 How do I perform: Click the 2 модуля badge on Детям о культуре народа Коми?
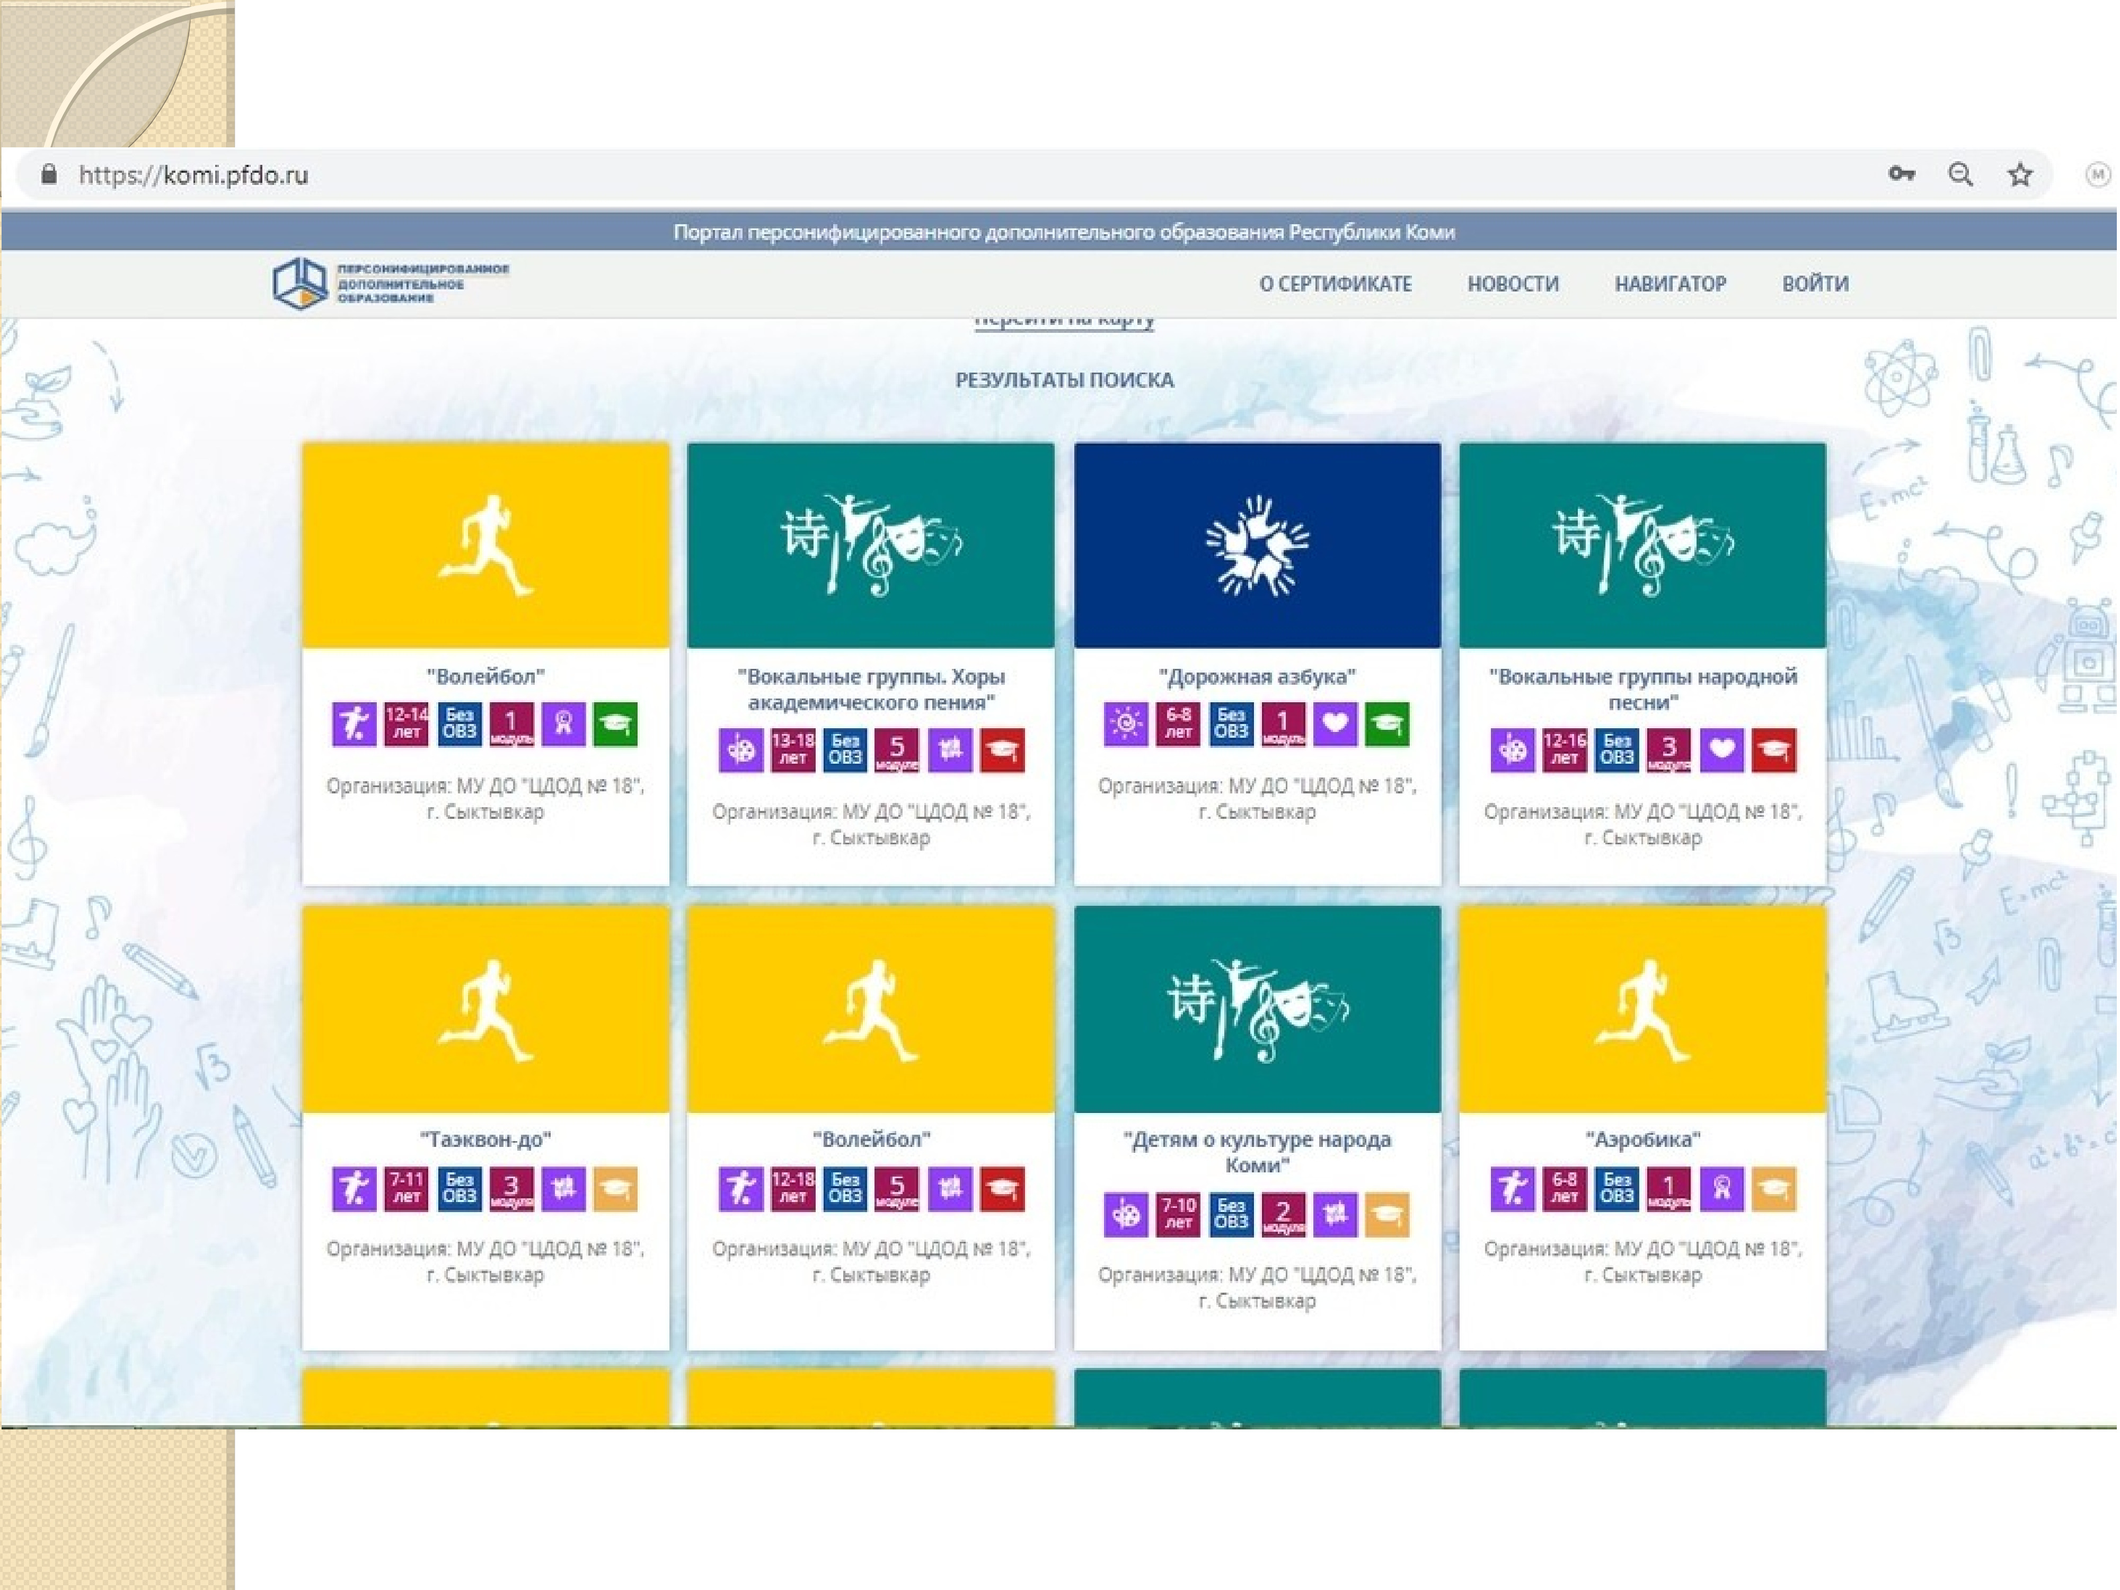tap(1283, 1214)
